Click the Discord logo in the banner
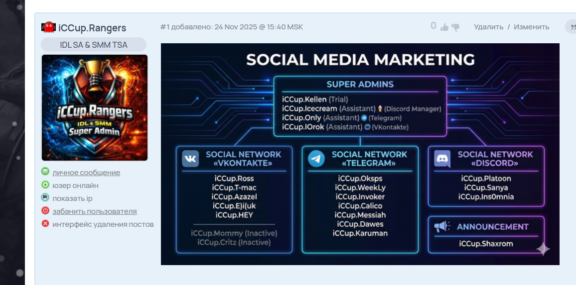Screen dimensions: 576x285 [442, 159]
